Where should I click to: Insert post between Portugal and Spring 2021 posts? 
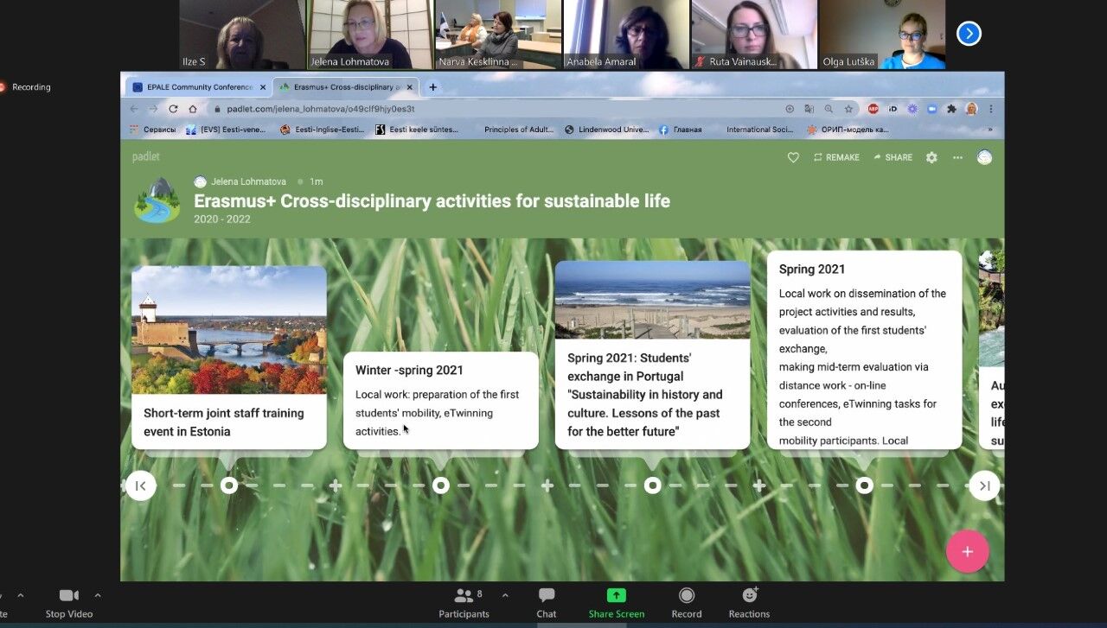click(759, 485)
